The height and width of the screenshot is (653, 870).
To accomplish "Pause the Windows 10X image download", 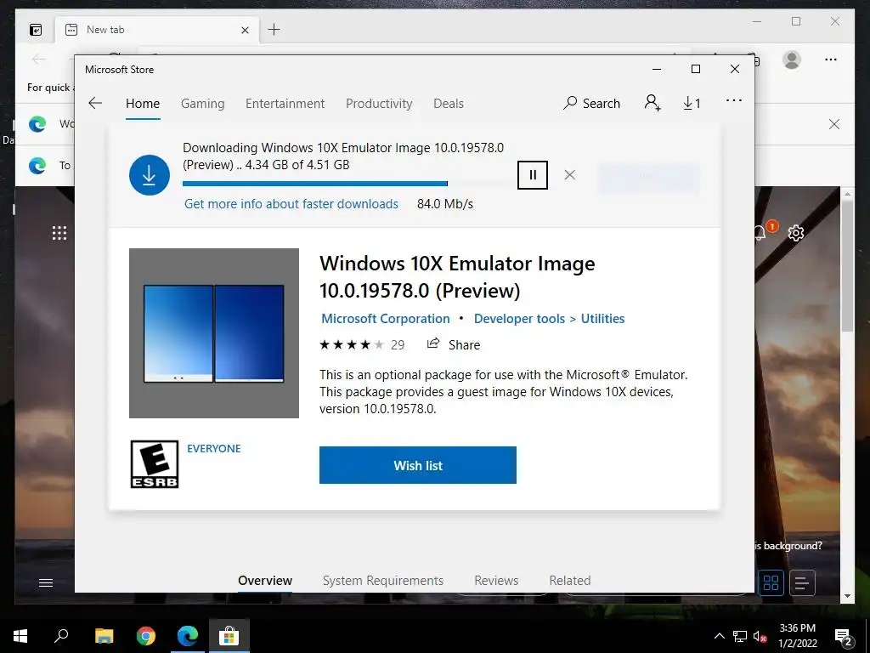I will [533, 175].
